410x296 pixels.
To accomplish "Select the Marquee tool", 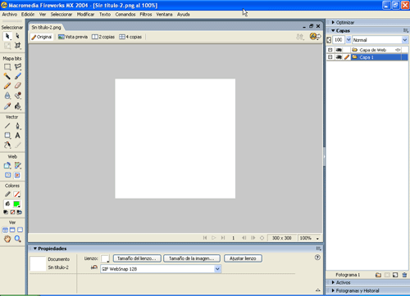I will (7, 67).
